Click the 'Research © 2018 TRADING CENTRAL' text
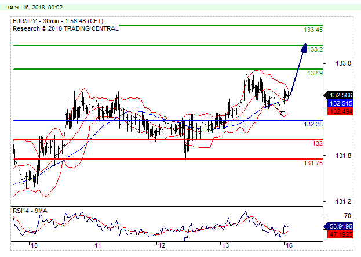 pos(65,28)
